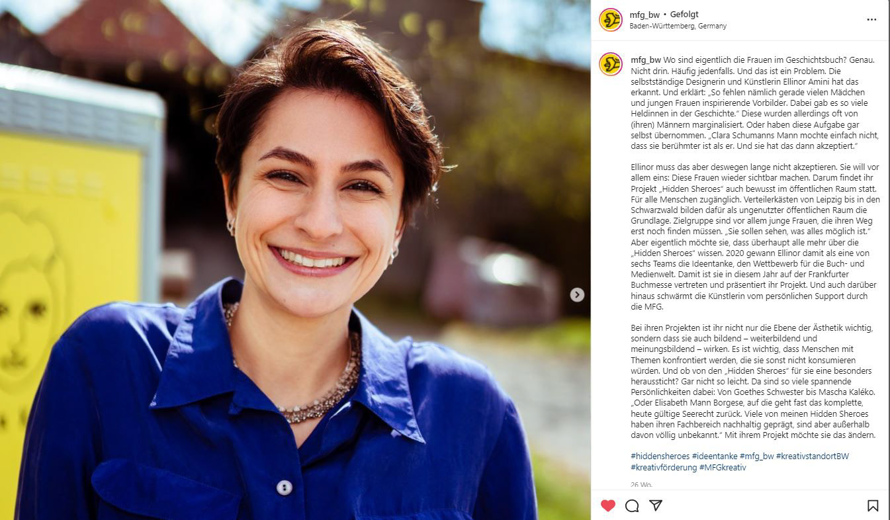Open the #kreativförderung hashtag
The width and height of the screenshot is (890, 520).
(x=664, y=468)
